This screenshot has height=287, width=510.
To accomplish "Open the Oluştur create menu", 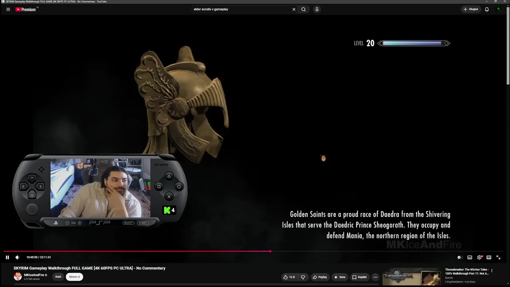I will [471, 9].
